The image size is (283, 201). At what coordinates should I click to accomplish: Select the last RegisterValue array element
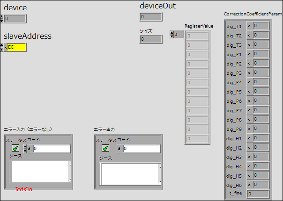tap(197, 139)
